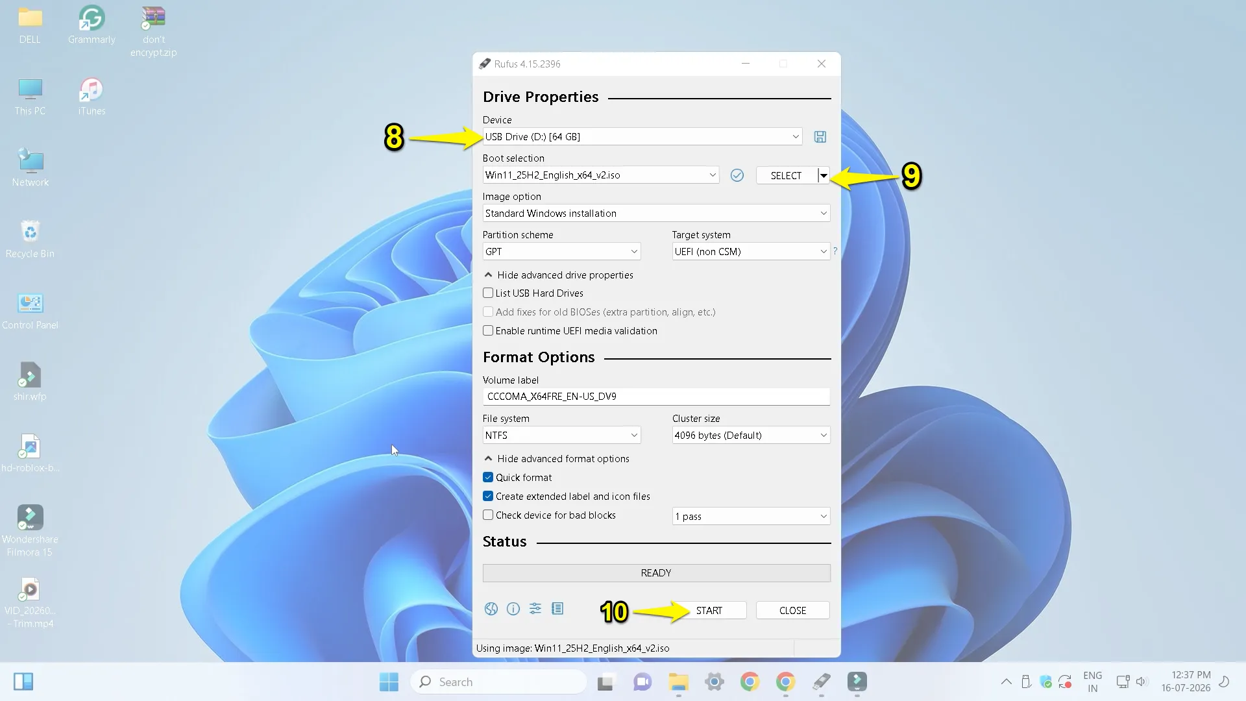Enable Check device for bad blocks
The width and height of the screenshot is (1246, 701).
[488, 515]
